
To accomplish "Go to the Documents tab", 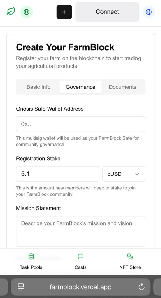I will pyautogui.click(x=123, y=87).
